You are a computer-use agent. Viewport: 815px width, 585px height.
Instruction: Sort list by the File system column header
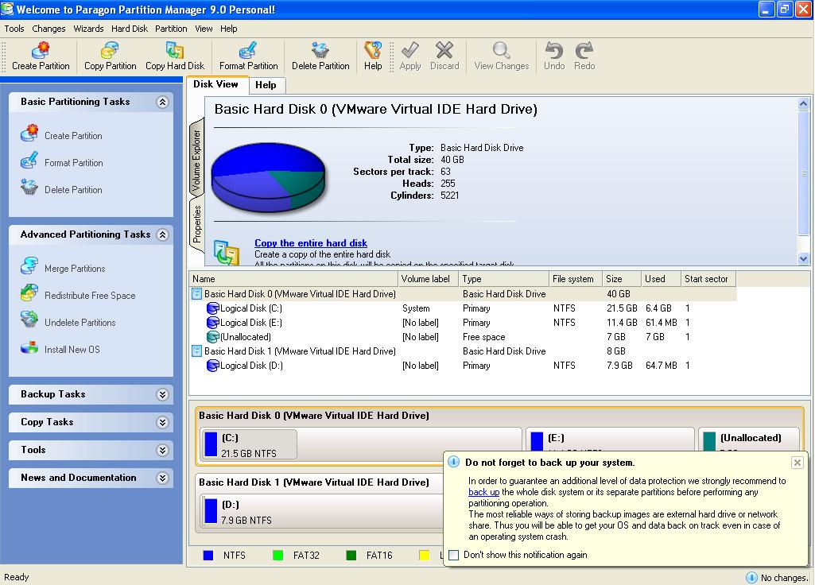pos(576,279)
